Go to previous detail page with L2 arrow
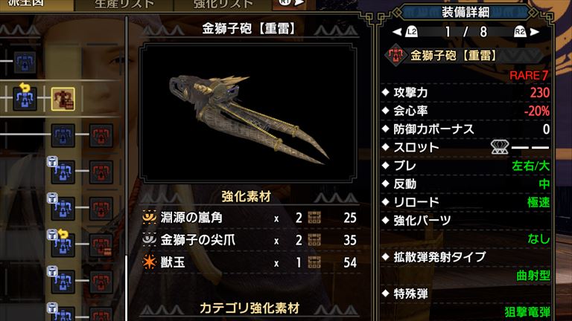Viewport: 572px width, 321px height. coord(405,32)
